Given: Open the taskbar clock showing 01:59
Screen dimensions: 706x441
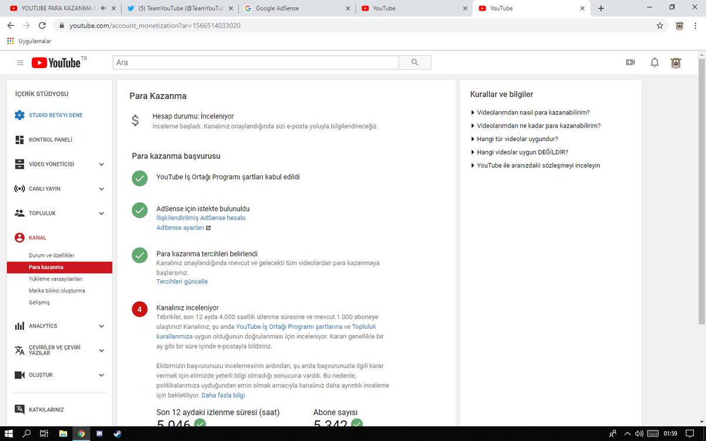Looking at the screenshot, I should [670, 433].
